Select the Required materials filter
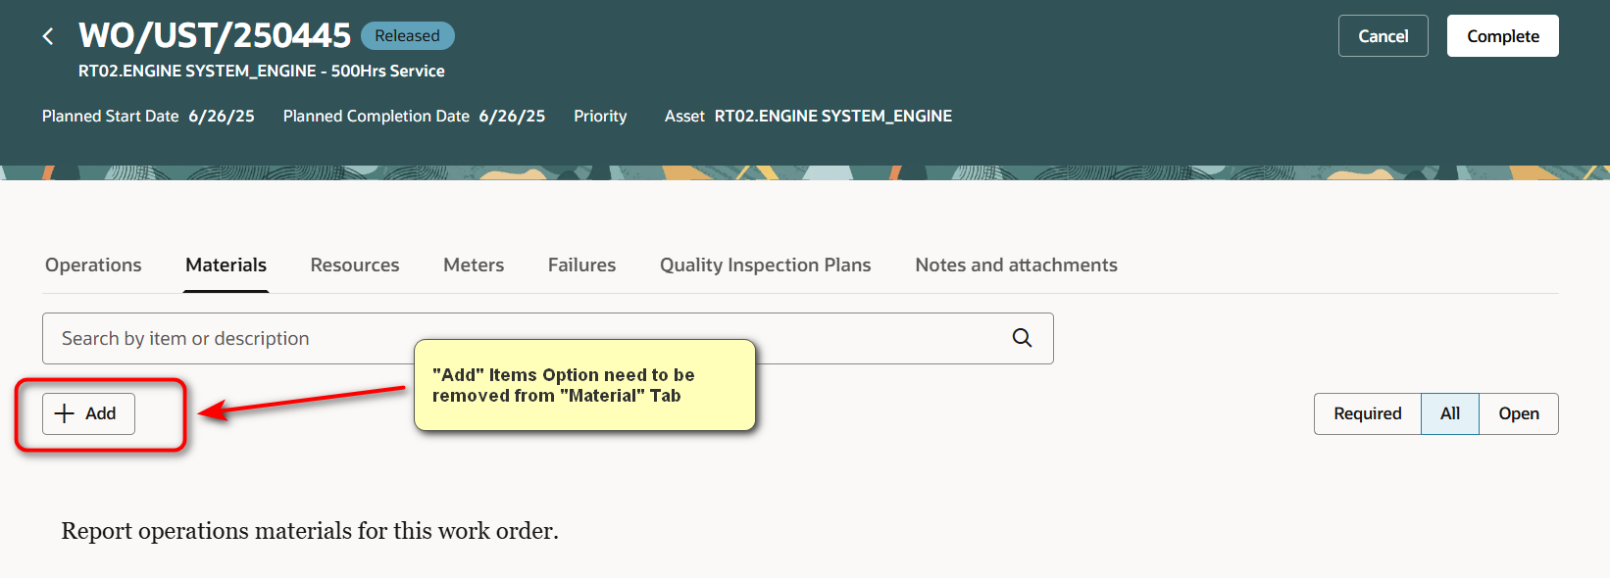This screenshot has width=1610, height=578. 1366,413
